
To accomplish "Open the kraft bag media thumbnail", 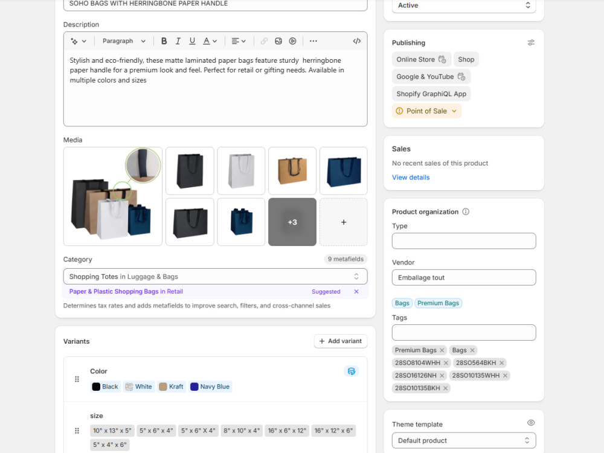I will pyautogui.click(x=292, y=171).
